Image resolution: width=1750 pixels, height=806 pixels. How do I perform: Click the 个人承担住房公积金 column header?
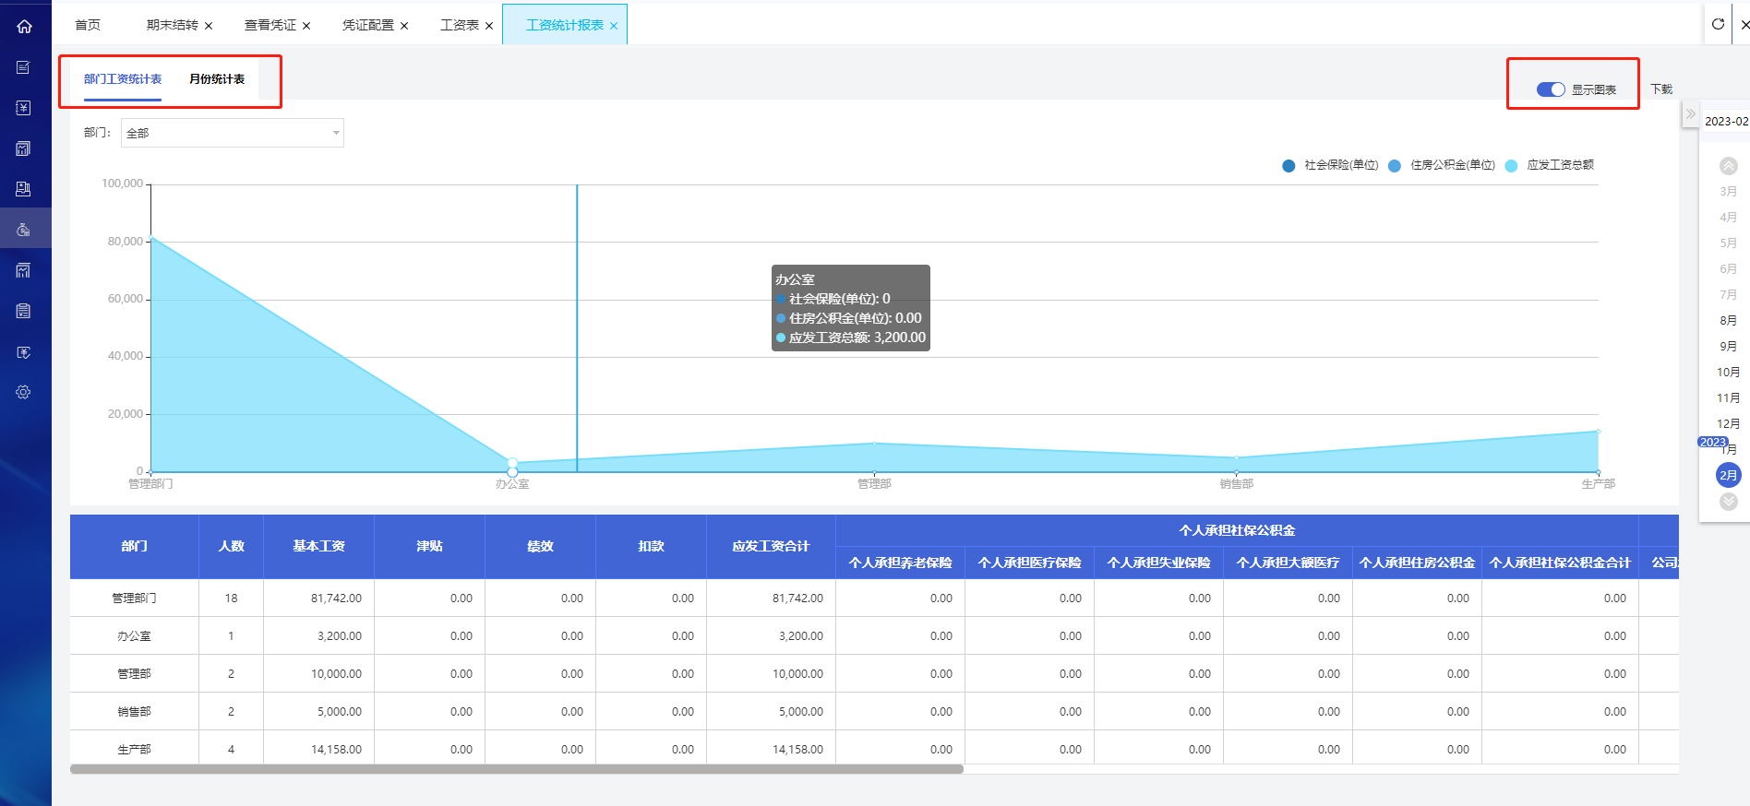[x=1418, y=563]
